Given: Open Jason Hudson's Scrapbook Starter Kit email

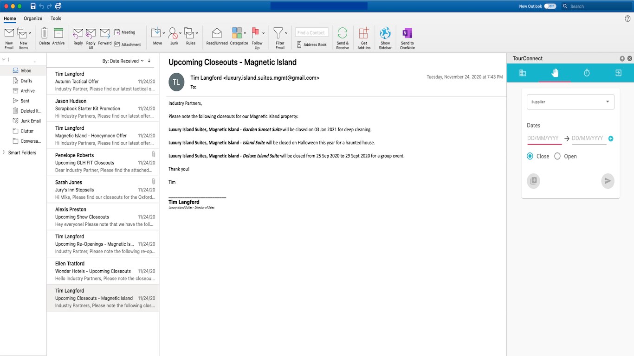Looking at the screenshot, I should click(103, 108).
